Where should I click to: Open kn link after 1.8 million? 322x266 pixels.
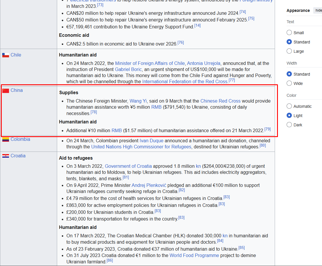(198, 166)
